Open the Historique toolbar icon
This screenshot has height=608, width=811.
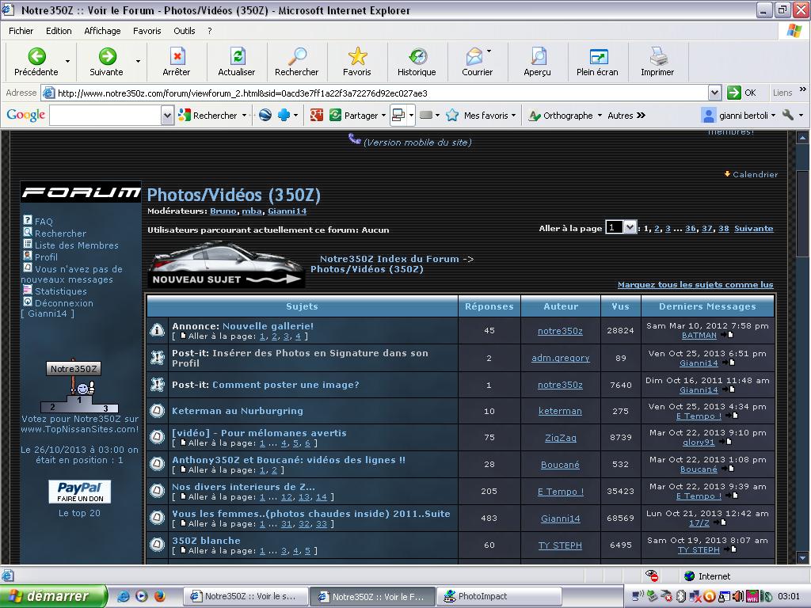pos(417,56)
